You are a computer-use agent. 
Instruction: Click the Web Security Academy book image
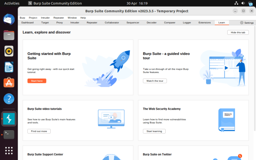[x=227, y=120]
